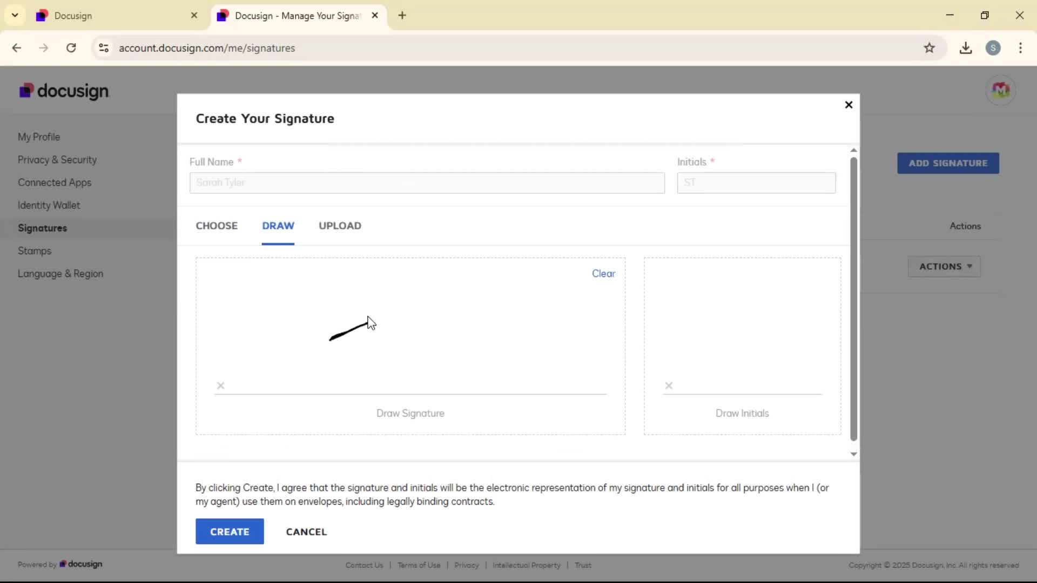
Task: Open Chrome three-dot menu
Action: coord(1020,48)
